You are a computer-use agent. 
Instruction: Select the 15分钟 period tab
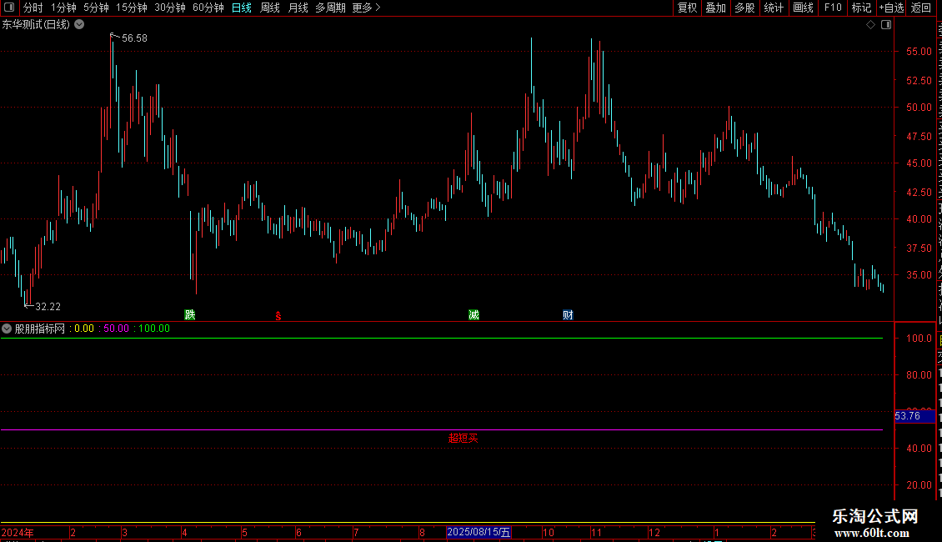(132, 8)
